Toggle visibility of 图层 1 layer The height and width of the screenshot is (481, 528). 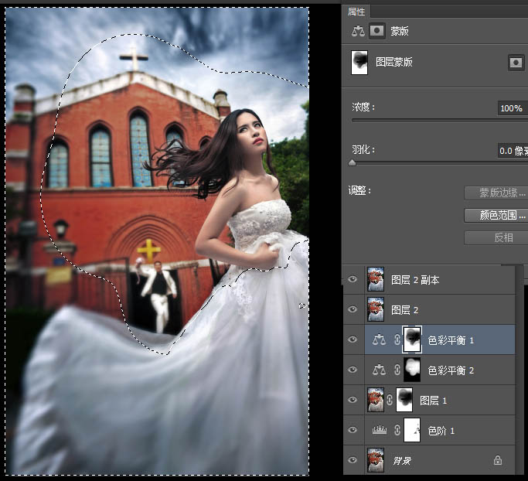pos(353,401)
